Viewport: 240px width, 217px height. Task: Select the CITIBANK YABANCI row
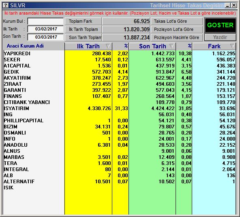120,102
